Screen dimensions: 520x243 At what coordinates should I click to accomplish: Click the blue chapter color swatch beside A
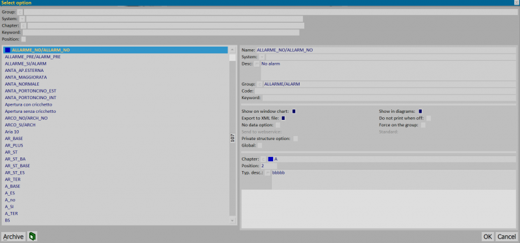click(x=270, y=159)
